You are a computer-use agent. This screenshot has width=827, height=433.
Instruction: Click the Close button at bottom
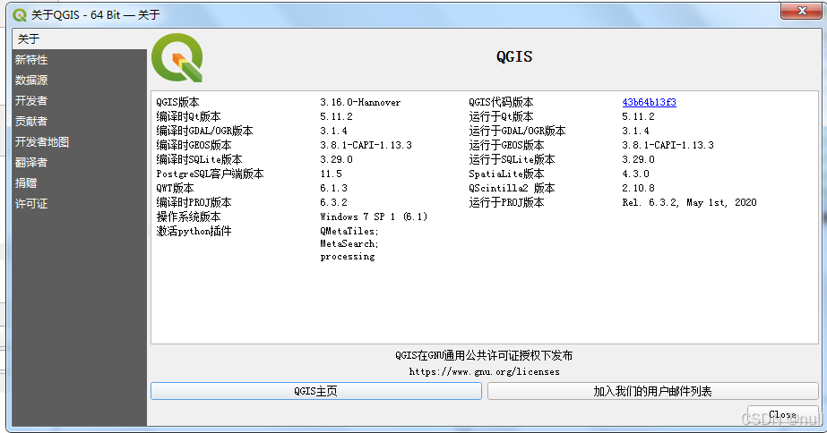coord(783,414)
